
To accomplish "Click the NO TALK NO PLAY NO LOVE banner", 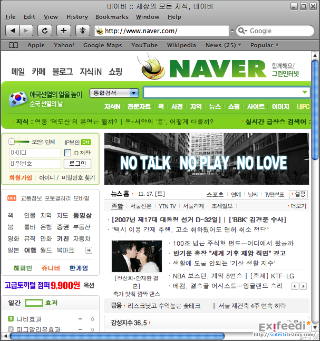I will tap(207, 159).
